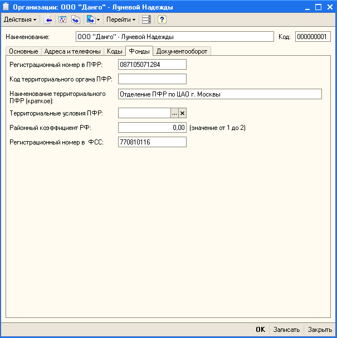Click the organization icon in title bar

pos(6,7)
